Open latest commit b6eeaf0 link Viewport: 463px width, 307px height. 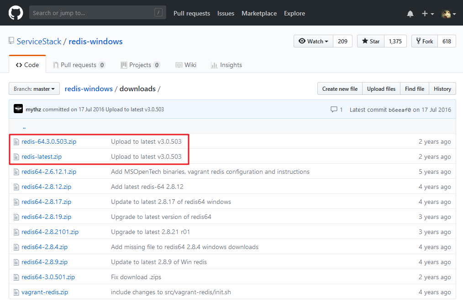400,110
